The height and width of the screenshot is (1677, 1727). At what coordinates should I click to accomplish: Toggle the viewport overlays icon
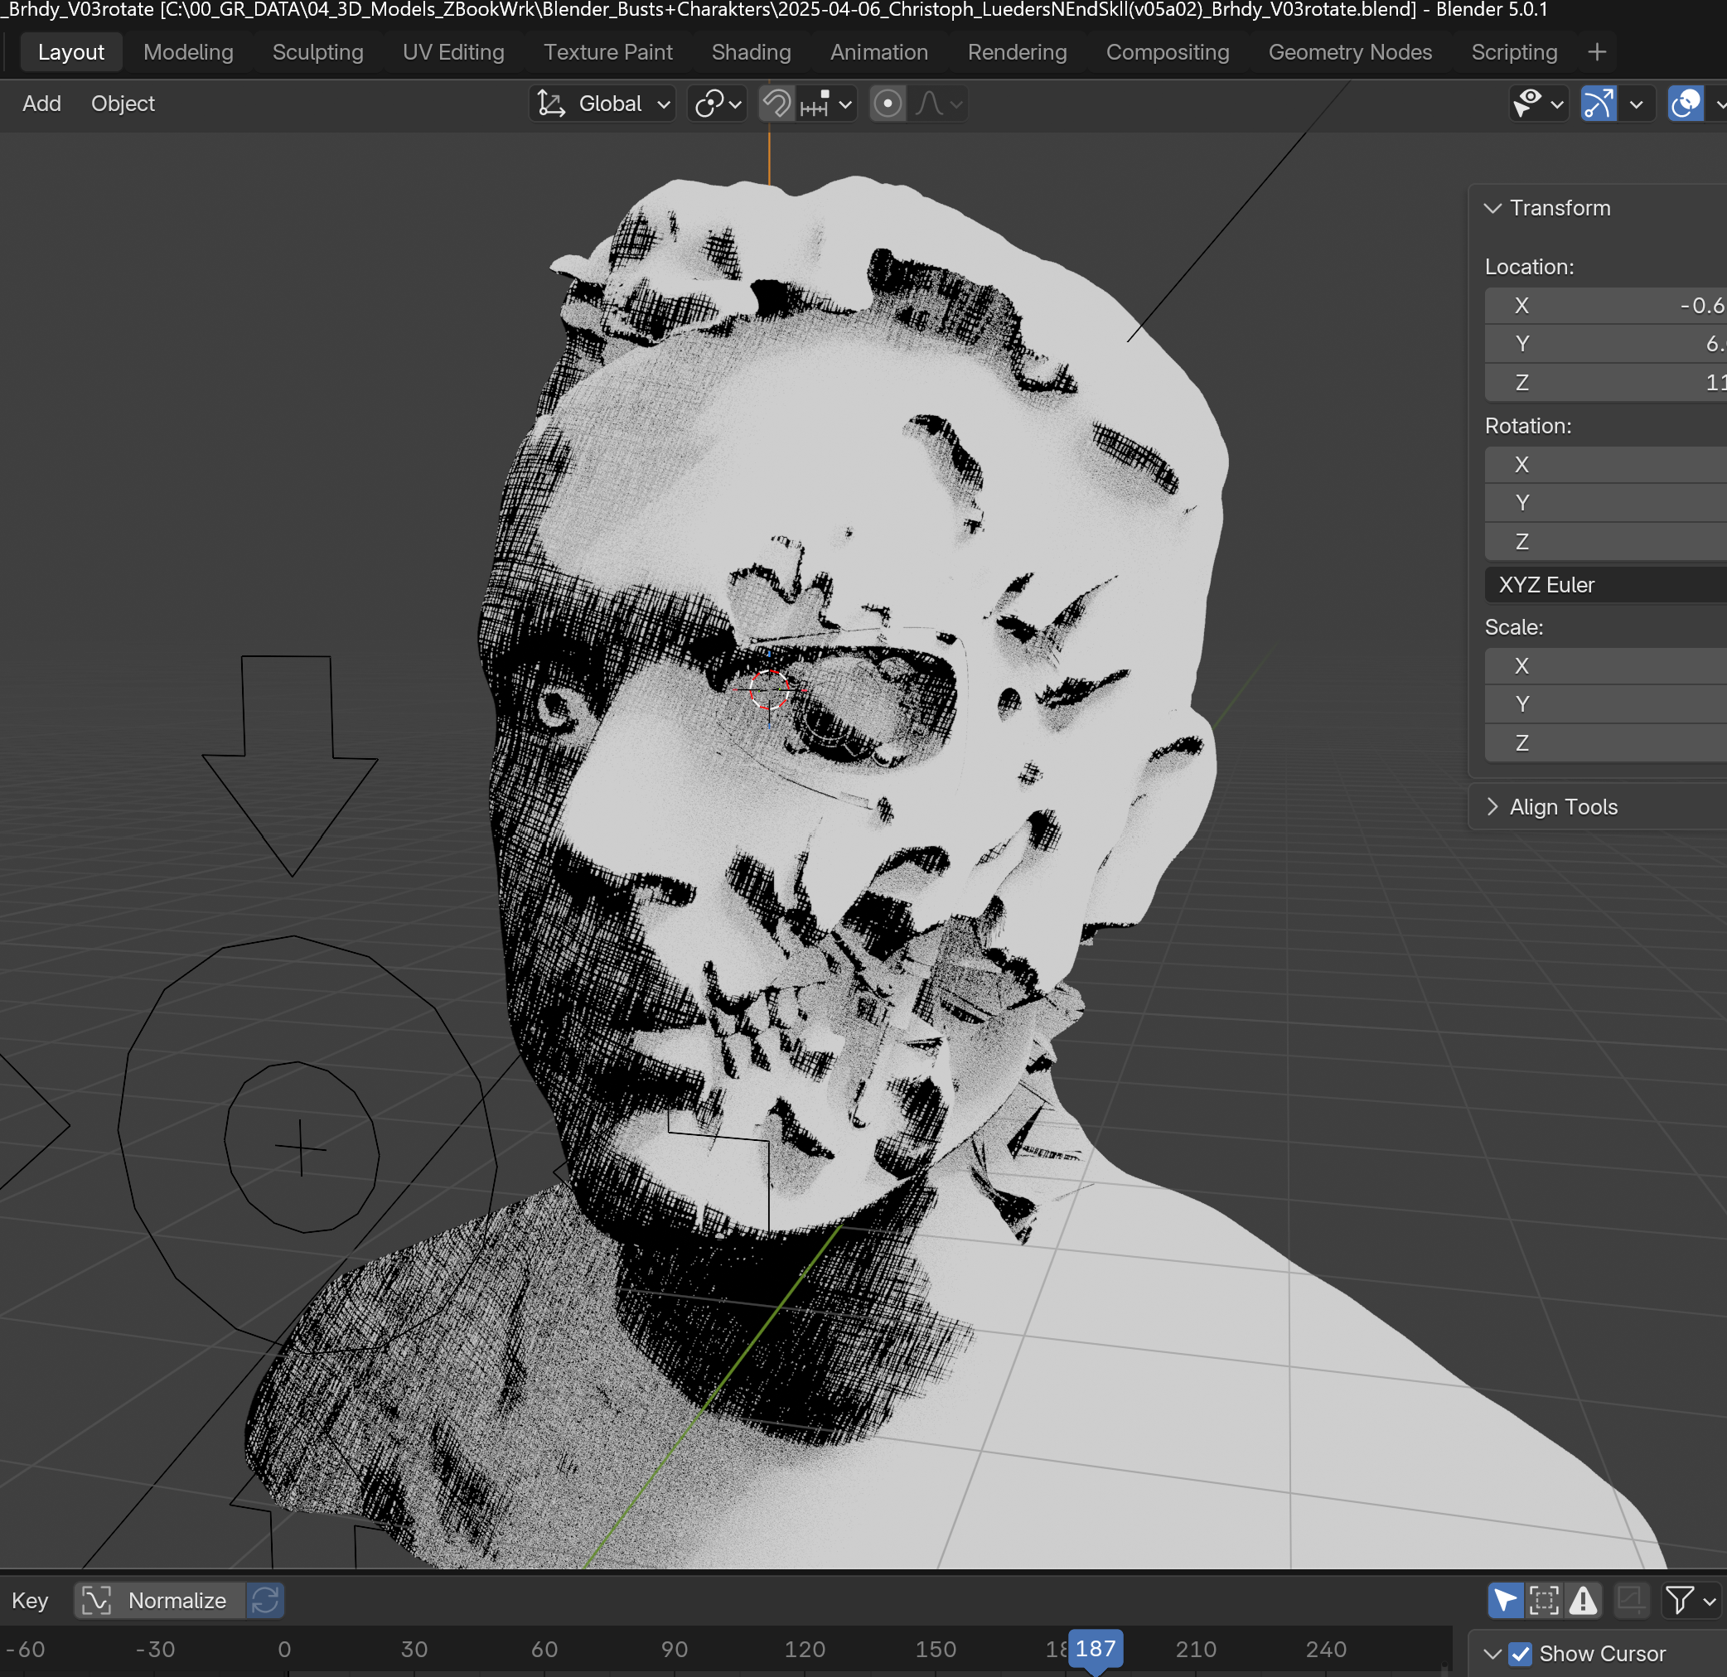(1686, 104)
